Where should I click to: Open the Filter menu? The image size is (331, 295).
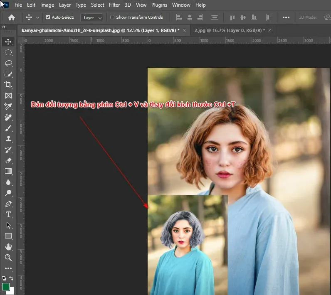(x=114, y=5)
